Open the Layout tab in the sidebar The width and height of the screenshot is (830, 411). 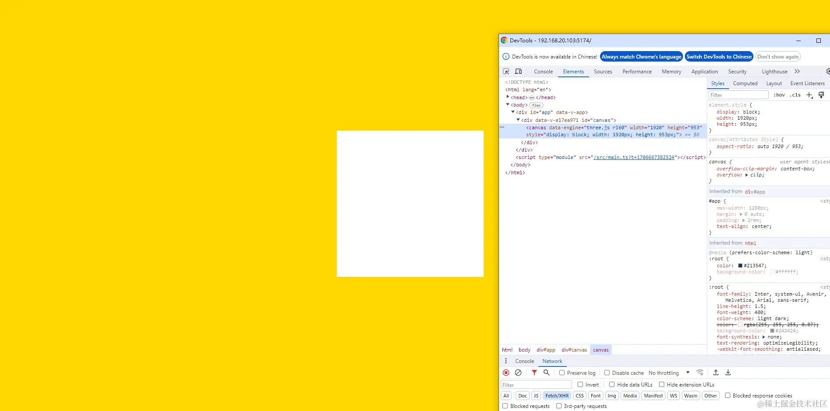(774, 83)
